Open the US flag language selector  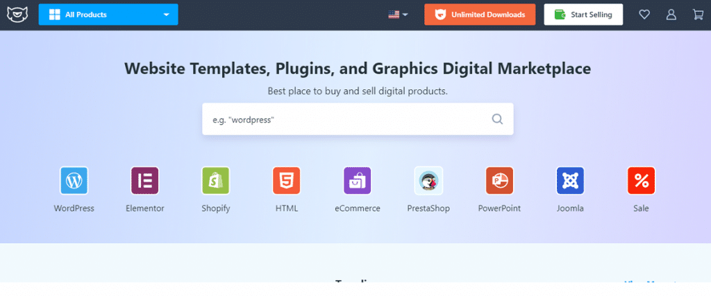398,15
